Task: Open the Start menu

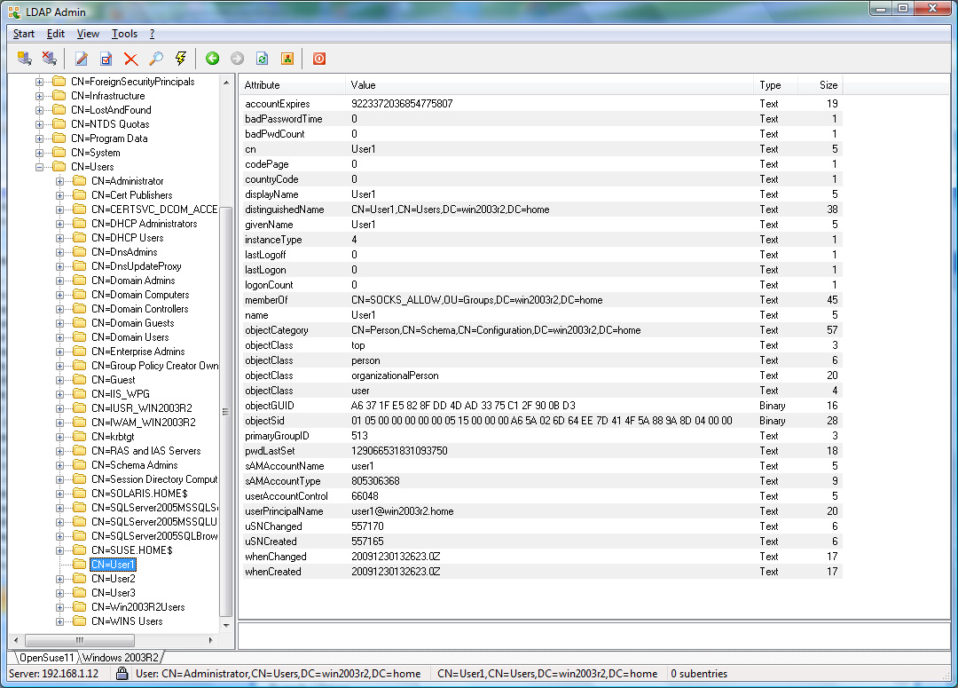Action: point(24,34)
